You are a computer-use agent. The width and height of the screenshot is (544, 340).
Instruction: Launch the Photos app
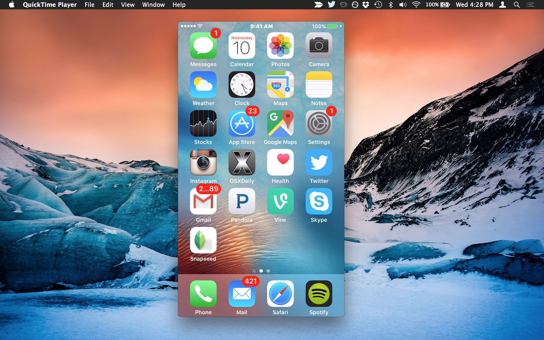[x=280, y=46]
